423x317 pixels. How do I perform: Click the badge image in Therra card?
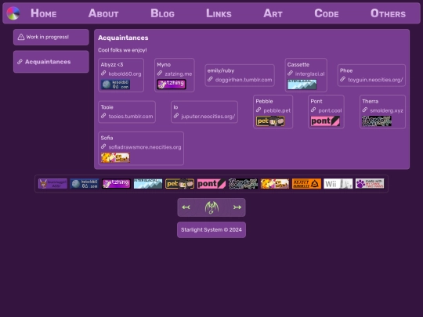[377, 121]
